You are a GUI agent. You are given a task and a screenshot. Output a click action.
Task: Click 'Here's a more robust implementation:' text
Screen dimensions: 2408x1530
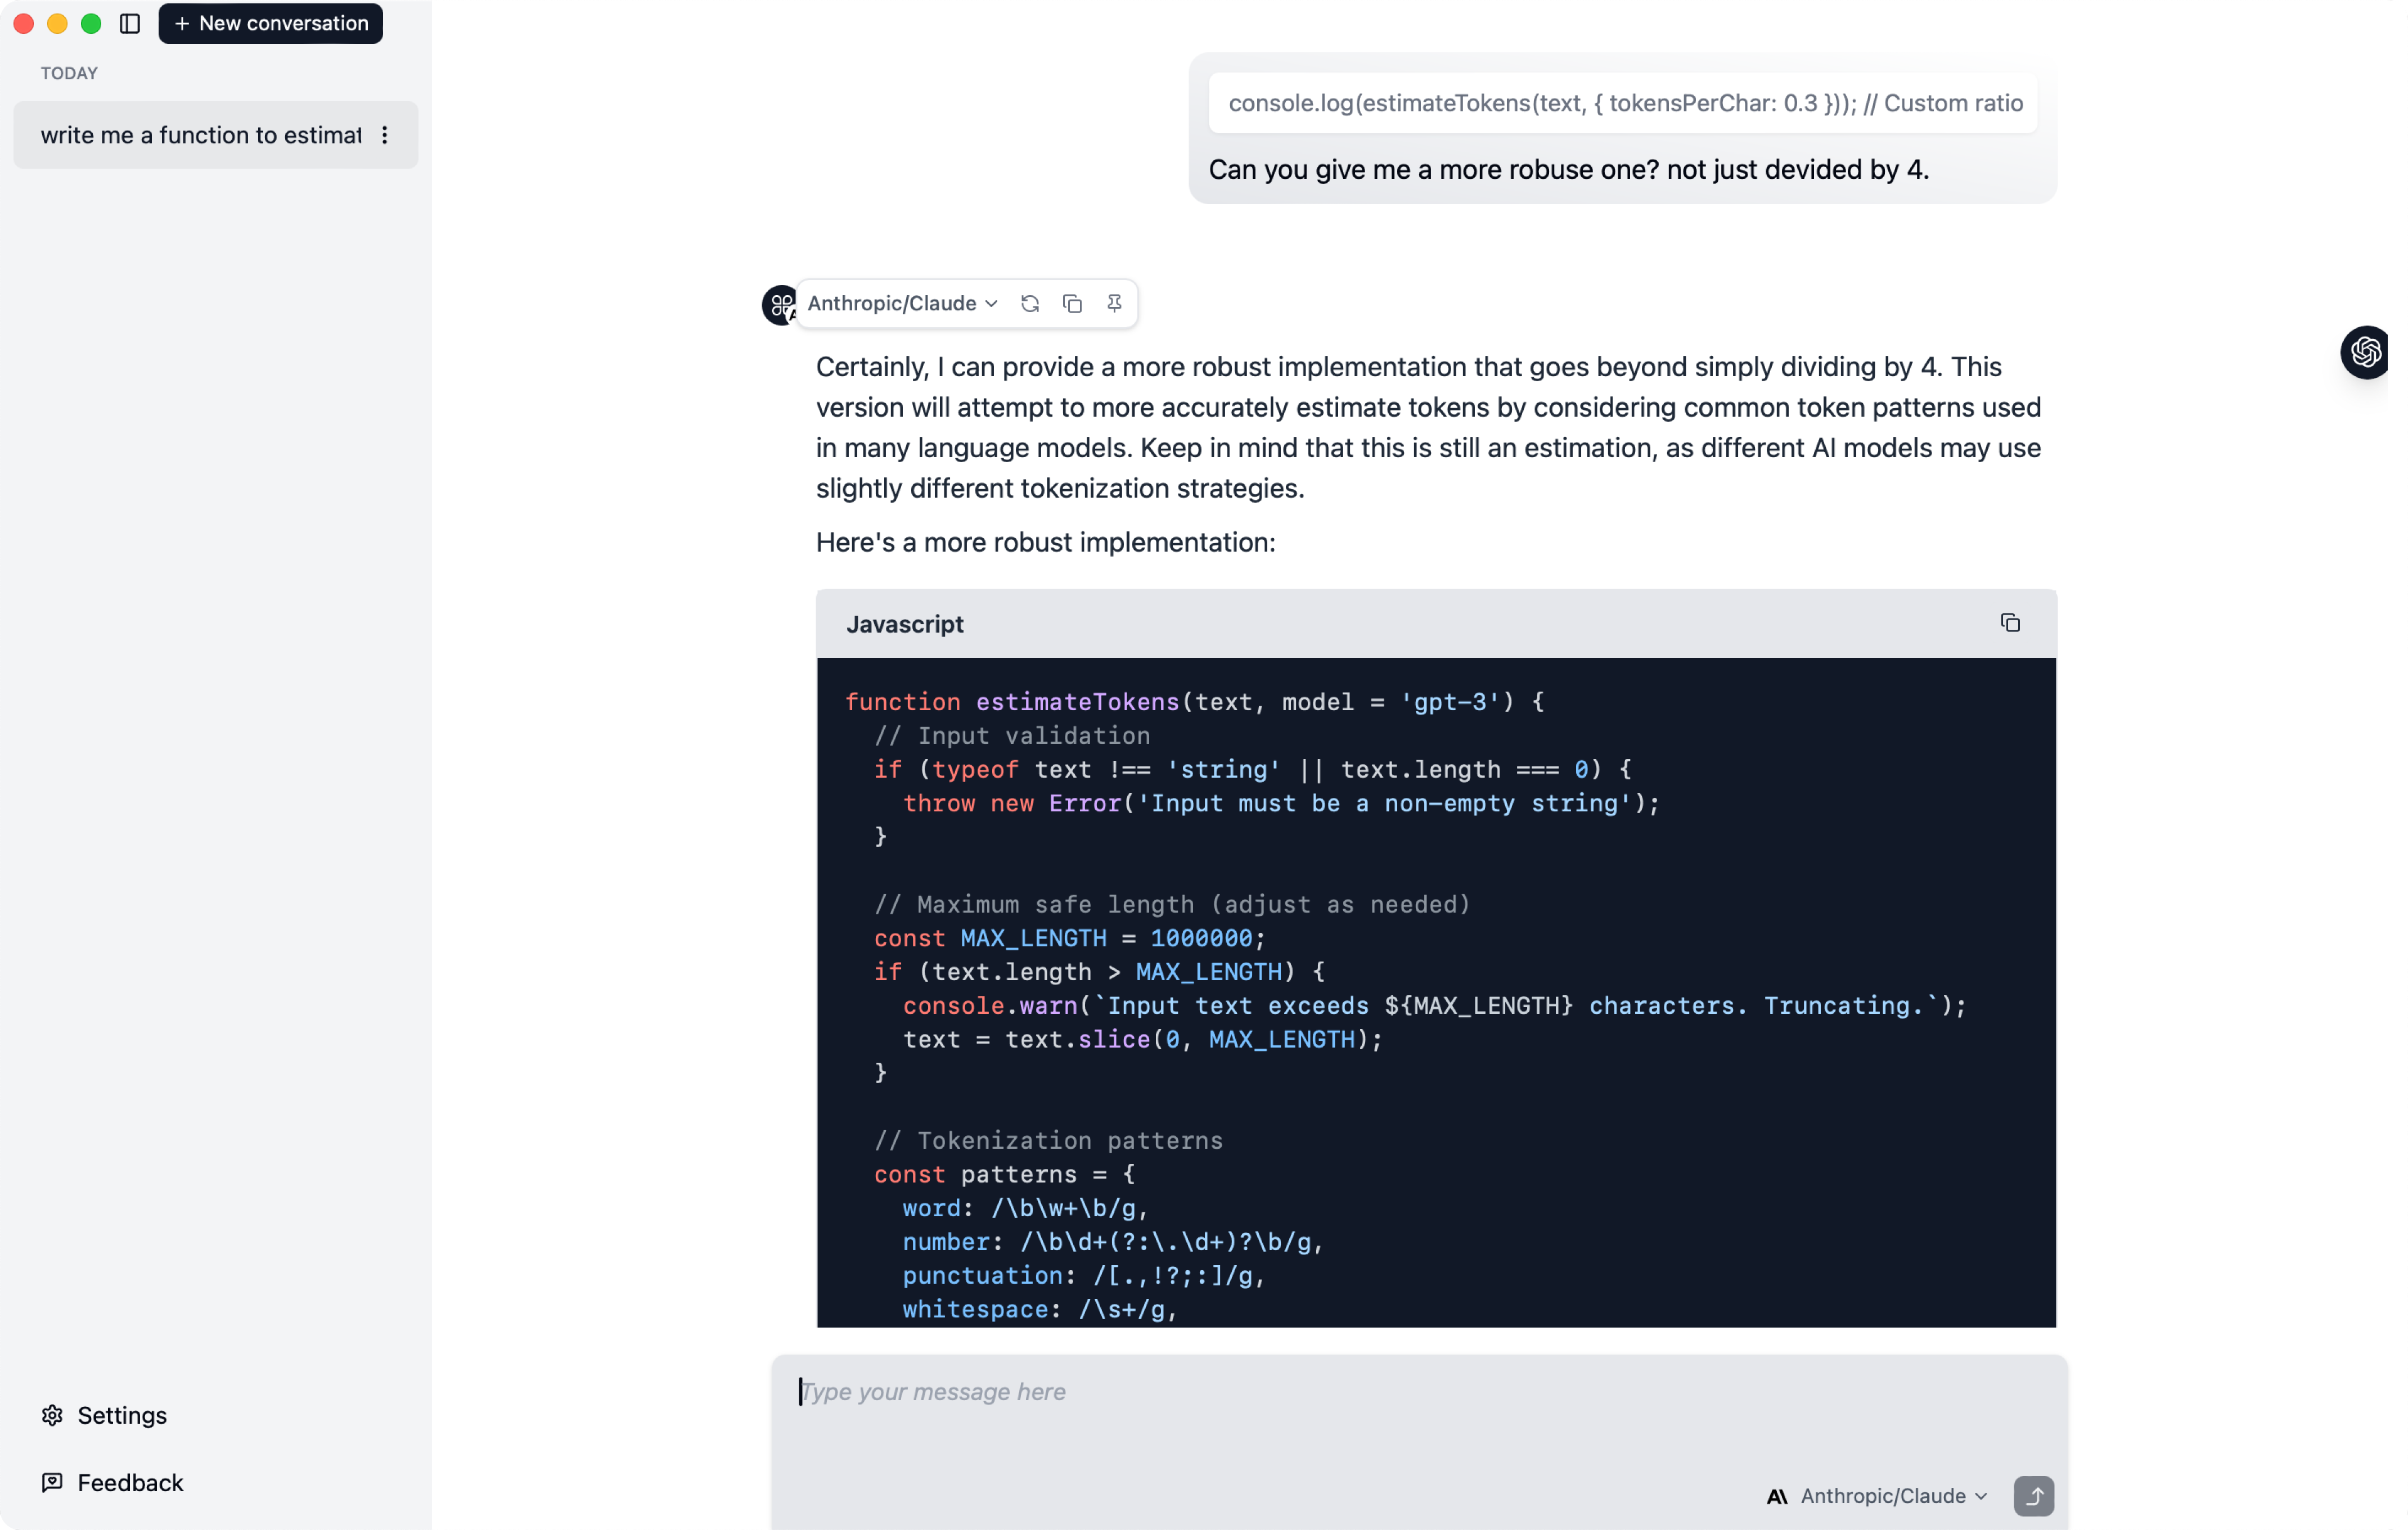[1046, 541]
